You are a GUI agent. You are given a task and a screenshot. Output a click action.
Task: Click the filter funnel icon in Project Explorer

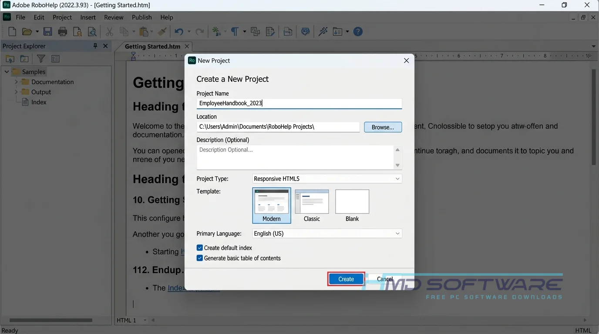[41, 59]
